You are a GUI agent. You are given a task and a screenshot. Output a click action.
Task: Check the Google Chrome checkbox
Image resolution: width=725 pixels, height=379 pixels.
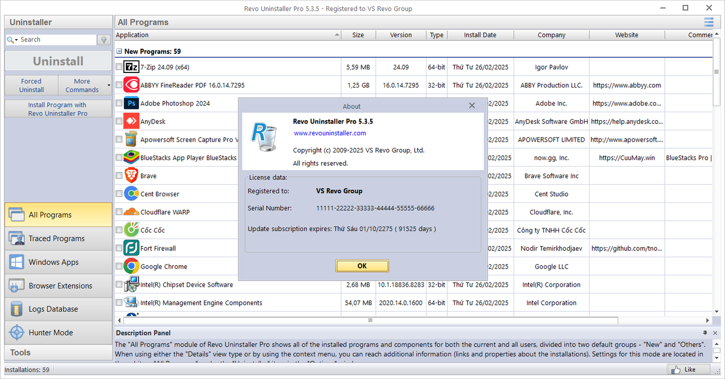(x=119, y=266)
